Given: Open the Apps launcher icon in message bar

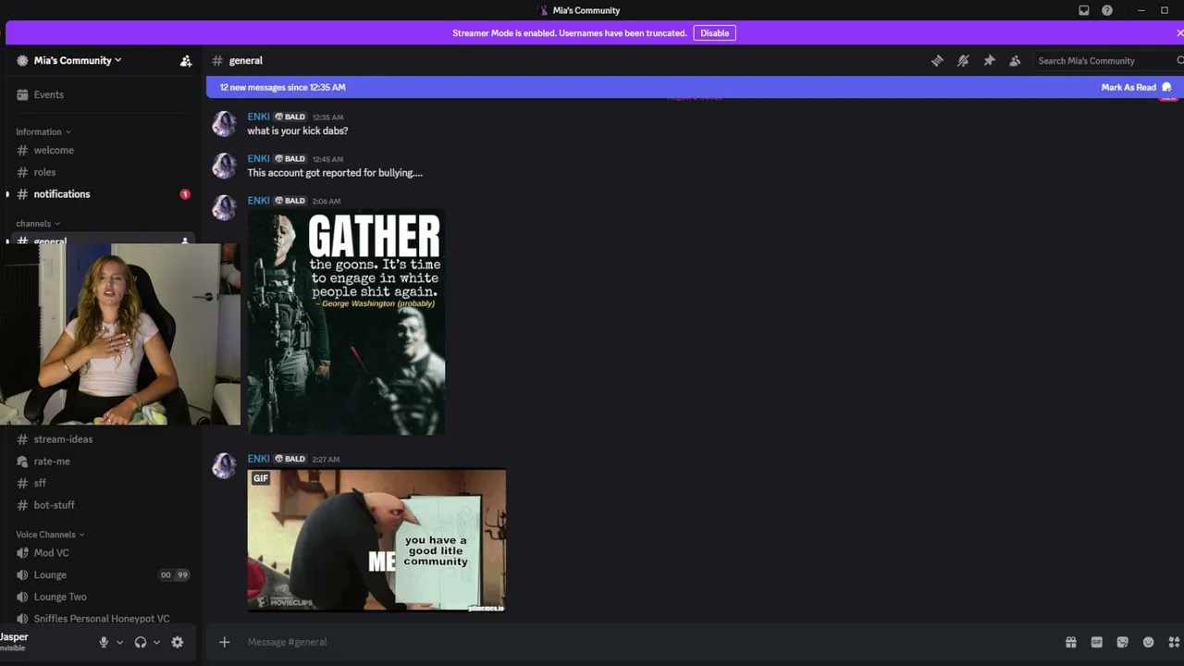Looking at the screenshot, I should 1174,642.
